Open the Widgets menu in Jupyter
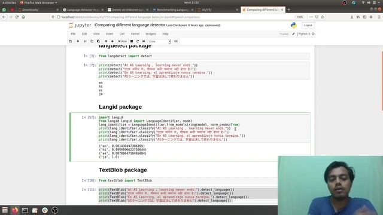383x215 pixels. tap(151, 34)
